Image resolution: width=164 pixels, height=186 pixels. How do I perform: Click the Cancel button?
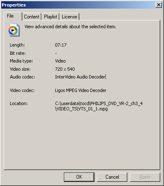coord(112,177)
